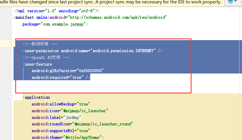Collapse the uses-feature fold marker in gutter

[x=11, y=64]
